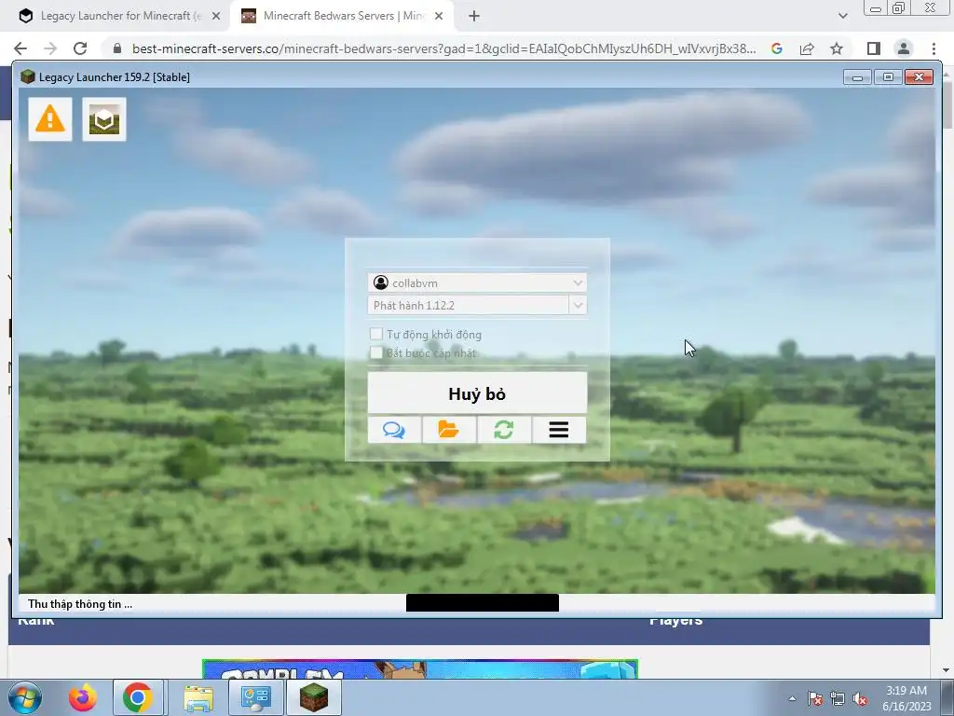
Task: Click the share page icon in Chrome
Action: [x=807, y=48]
